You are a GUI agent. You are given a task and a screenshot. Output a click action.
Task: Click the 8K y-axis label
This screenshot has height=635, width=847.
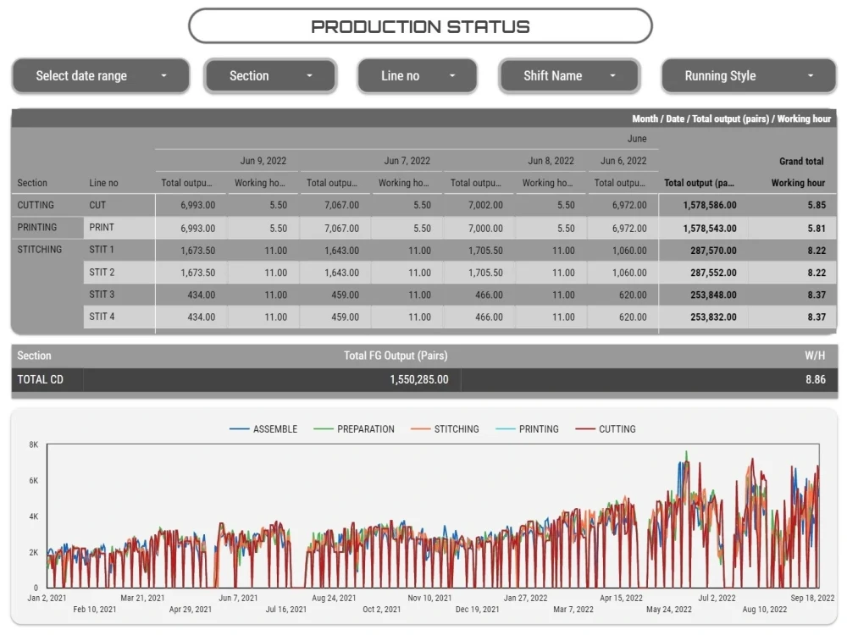[34, 444]
